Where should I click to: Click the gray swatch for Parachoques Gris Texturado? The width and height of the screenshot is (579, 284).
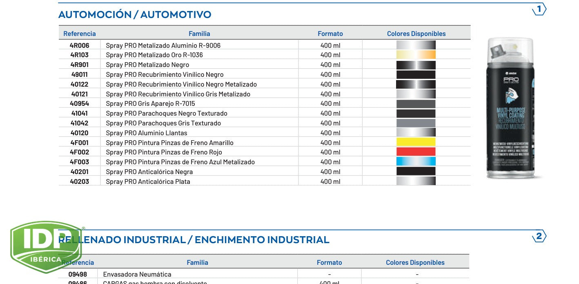tap(416, 123)
